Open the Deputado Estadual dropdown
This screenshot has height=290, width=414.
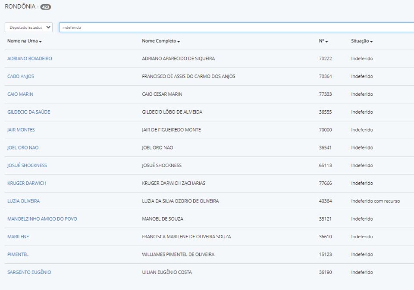(28, 27)
